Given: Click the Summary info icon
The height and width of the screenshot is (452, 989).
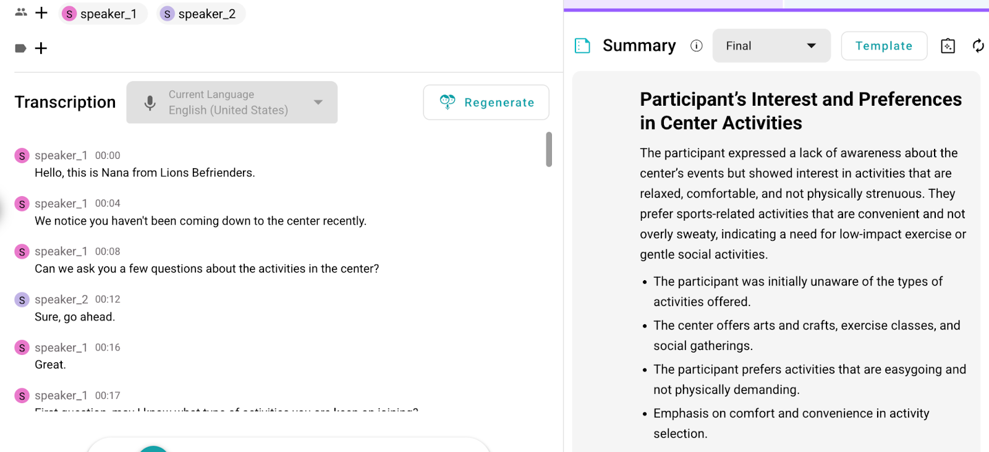Looking at the screenshot, I should (697, 46).
